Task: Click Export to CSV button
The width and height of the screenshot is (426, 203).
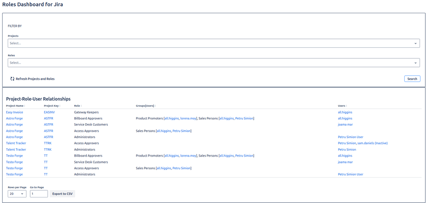Action: (x=63, y=194)
